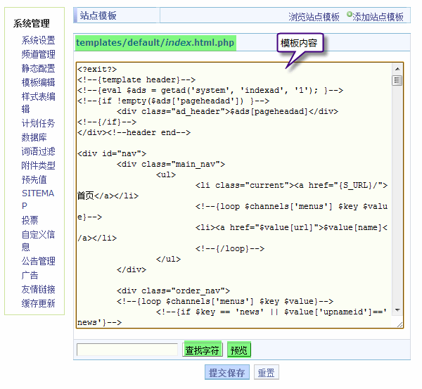Open 友情链接 in the sidebar
422x389 pixels.
pos(38,289)
